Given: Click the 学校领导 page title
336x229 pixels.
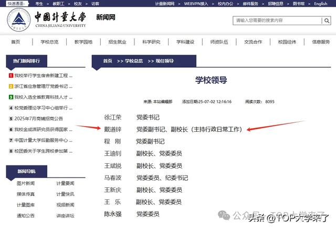Looking at the screenshot, I should pyautogui.click(x=211, y=80).
